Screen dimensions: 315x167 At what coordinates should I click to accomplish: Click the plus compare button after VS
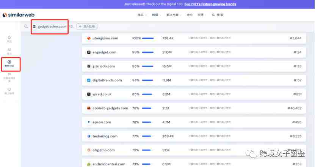pos(87,26)
